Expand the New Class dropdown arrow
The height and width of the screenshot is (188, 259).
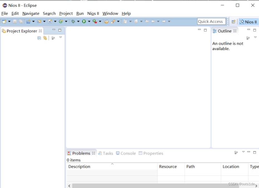point(66,21)
